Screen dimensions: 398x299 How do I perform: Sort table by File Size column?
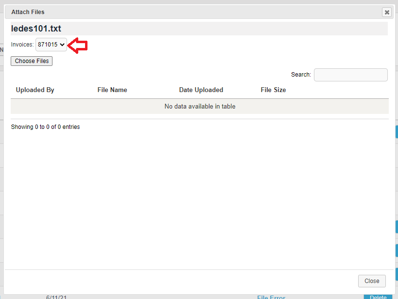tap(273, 90)
